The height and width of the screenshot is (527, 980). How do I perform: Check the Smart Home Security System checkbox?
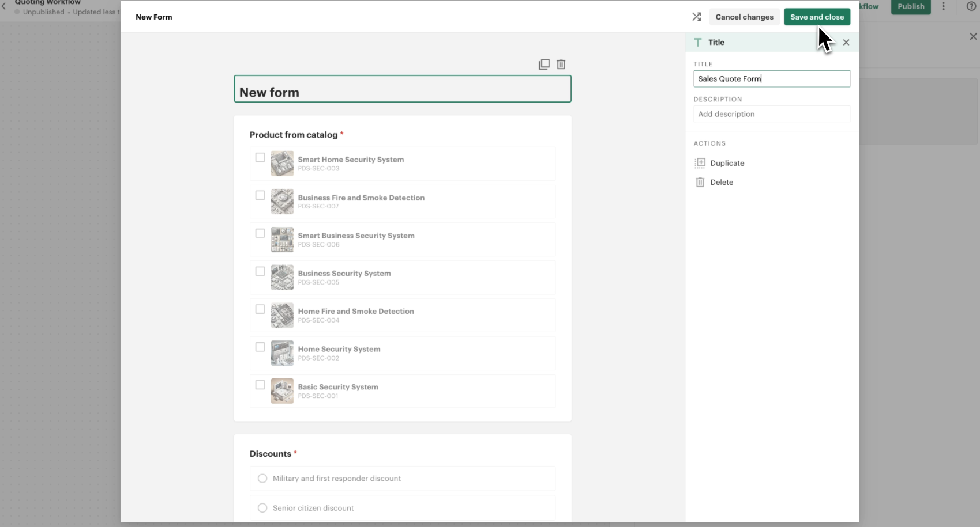(260, 157)
